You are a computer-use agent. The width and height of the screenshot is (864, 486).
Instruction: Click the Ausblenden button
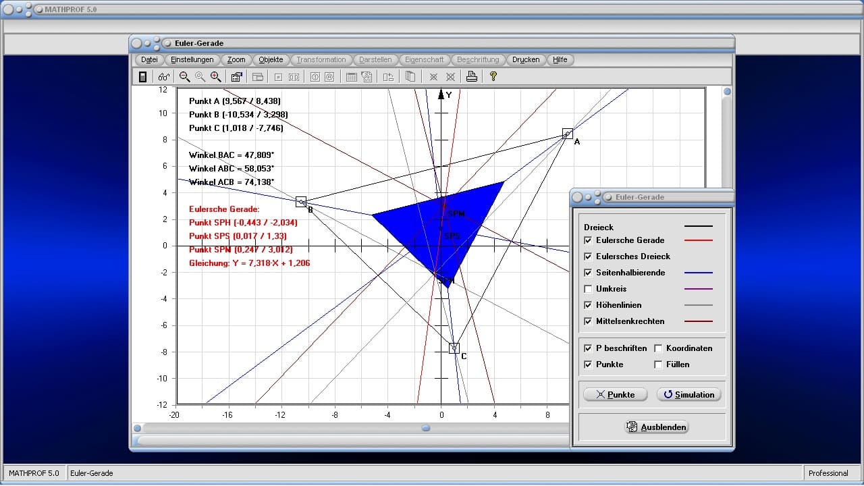(657, 427)
